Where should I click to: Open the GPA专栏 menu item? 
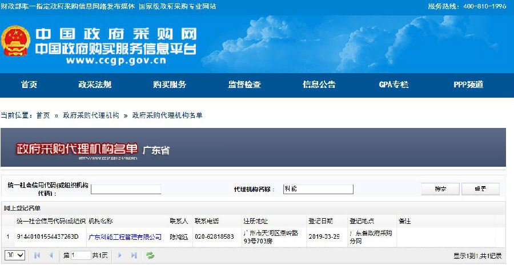tap(393, 85)
